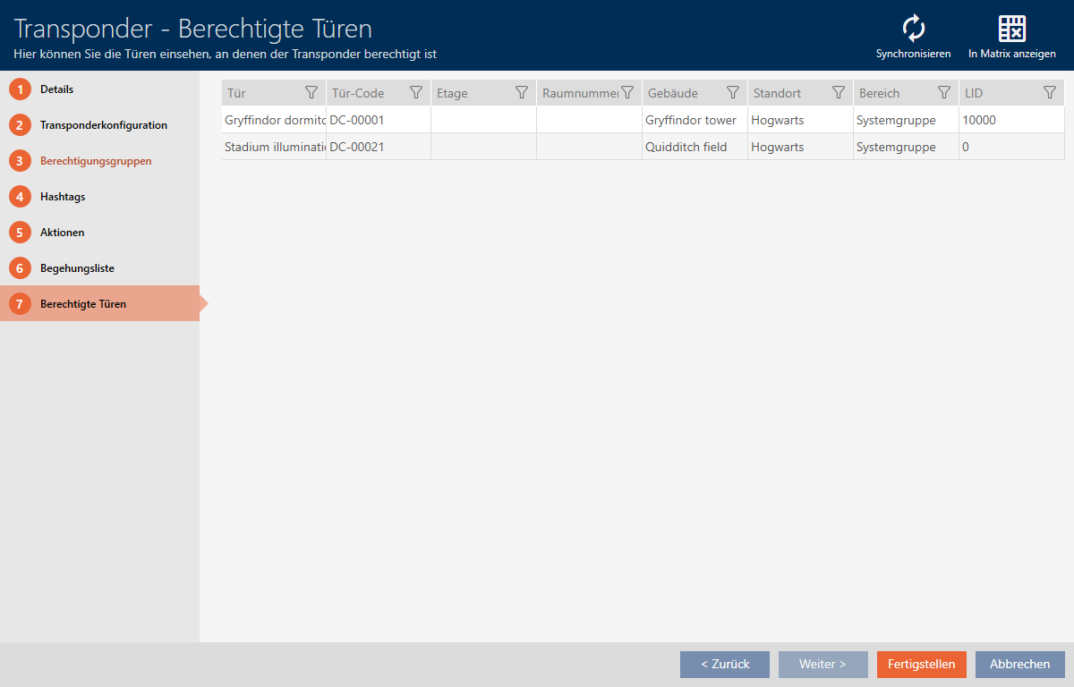This screenshot has height=687, width=1074.
Task: Select the Gryffindor dormitory door row
Action: point(275,120)
